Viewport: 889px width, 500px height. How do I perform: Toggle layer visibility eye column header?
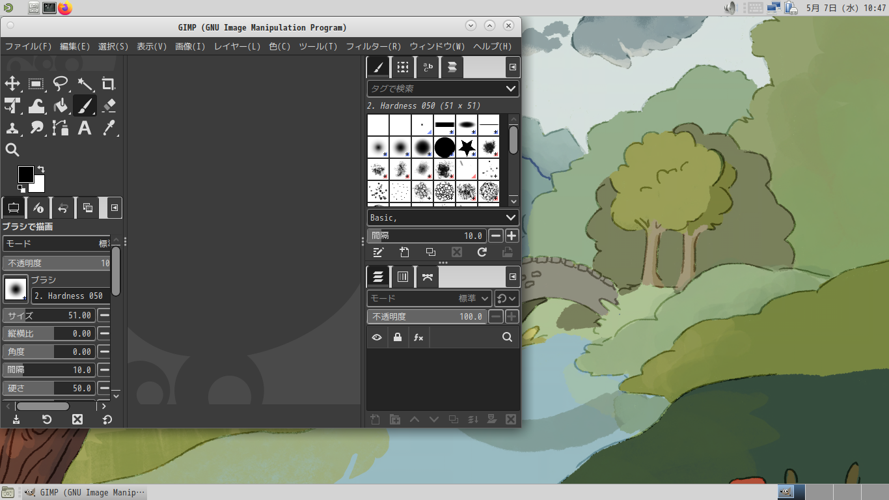[377, 337]
